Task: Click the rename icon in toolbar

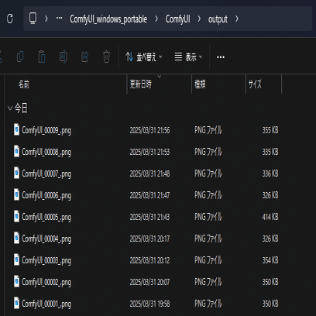Action: (x=64, y=57)
